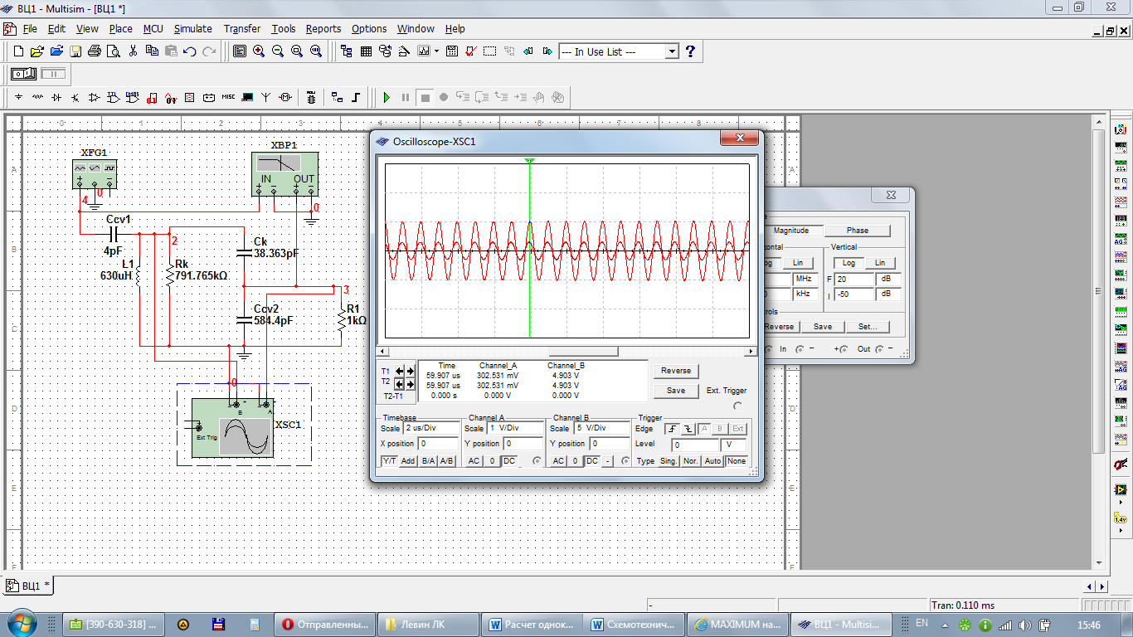Open the Левин ЛК folder taskbar item
The image size is (1133, 637).
click(x=429, y=625)
